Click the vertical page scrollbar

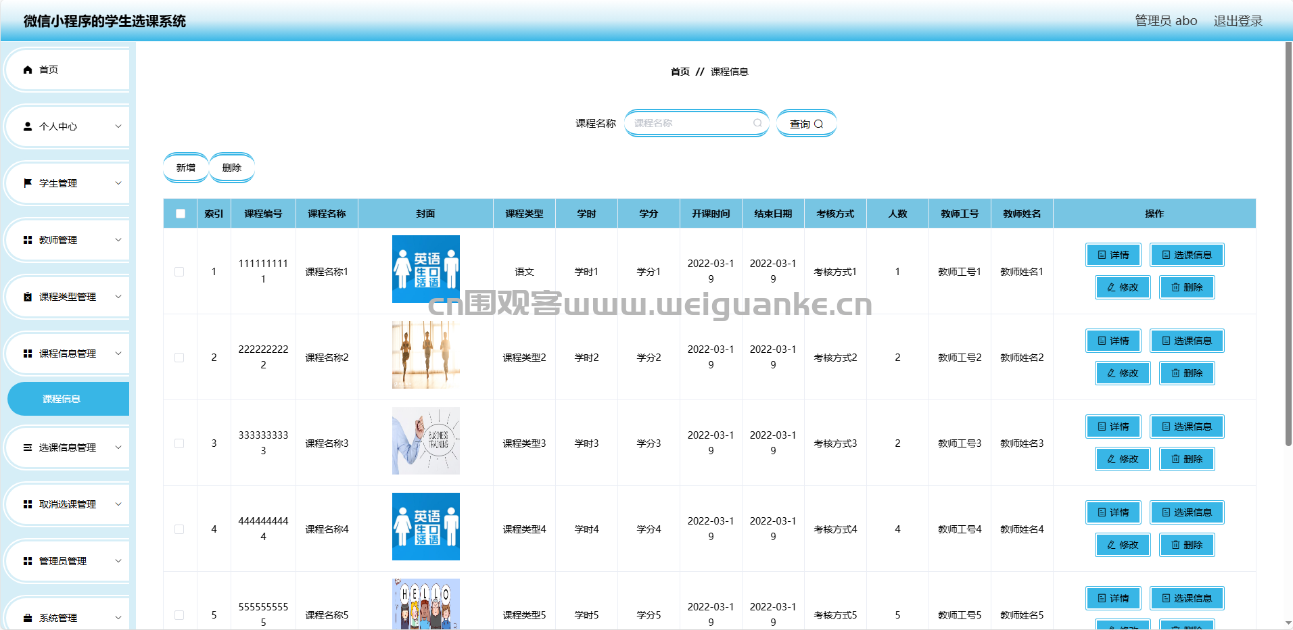pos(1288,243)
